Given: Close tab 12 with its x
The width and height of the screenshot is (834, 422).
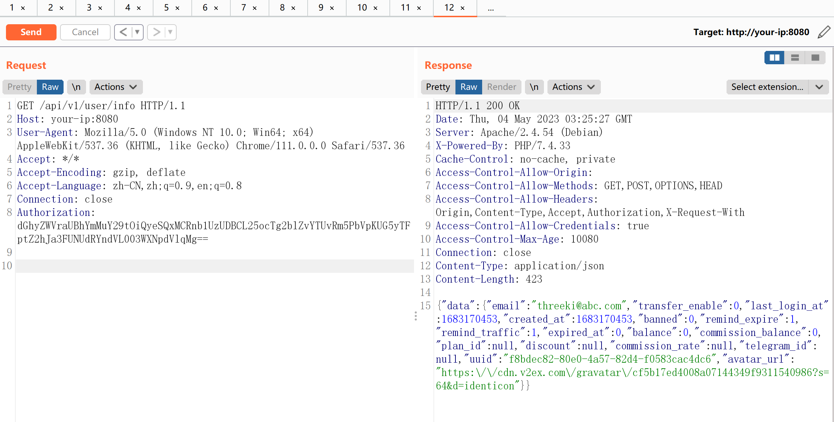Looking at the screenshot, I should pos(462,8).
